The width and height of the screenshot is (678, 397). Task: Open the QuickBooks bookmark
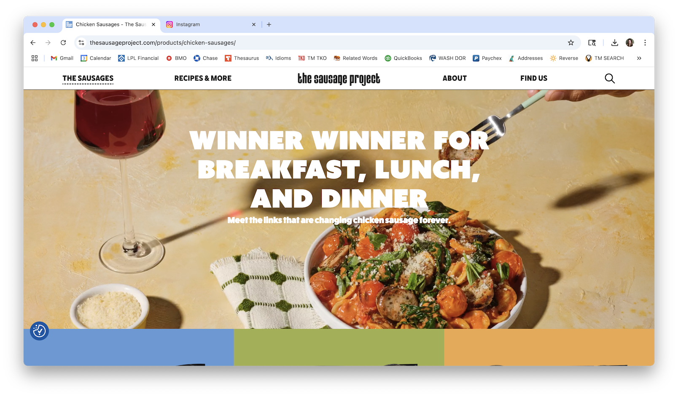click(404, 58)
